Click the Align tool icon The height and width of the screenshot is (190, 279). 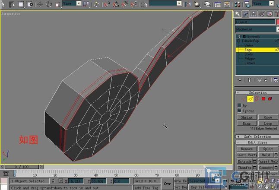[197, 4]
